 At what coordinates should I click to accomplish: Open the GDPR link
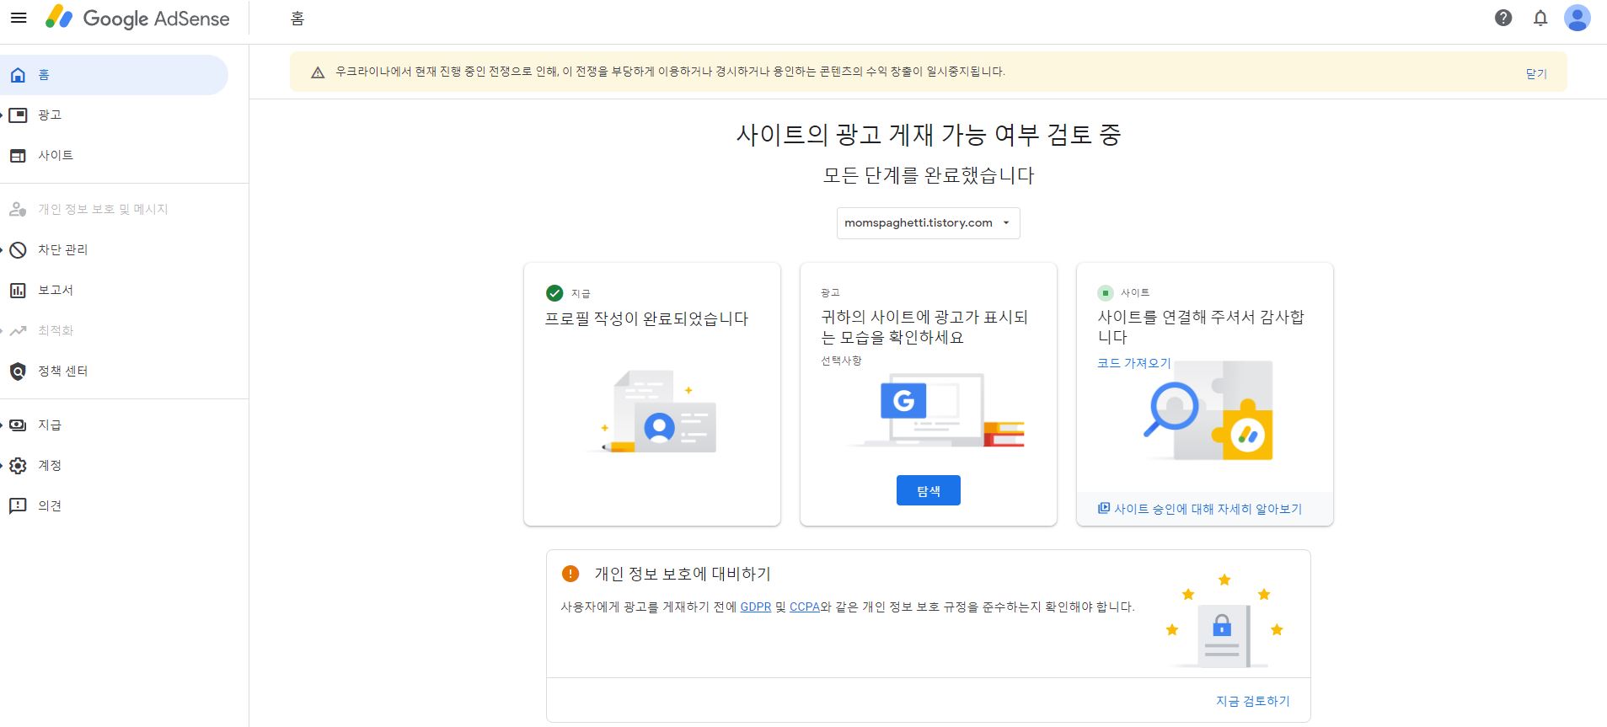[755, 607]
